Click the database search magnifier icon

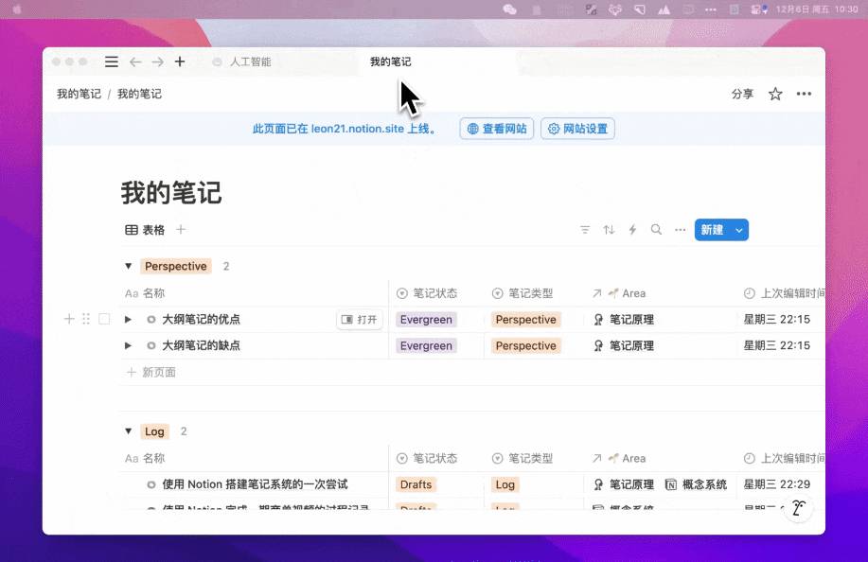(x=656, y=230)
